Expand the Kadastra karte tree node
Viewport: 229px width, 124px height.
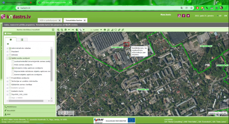(7, 91)
